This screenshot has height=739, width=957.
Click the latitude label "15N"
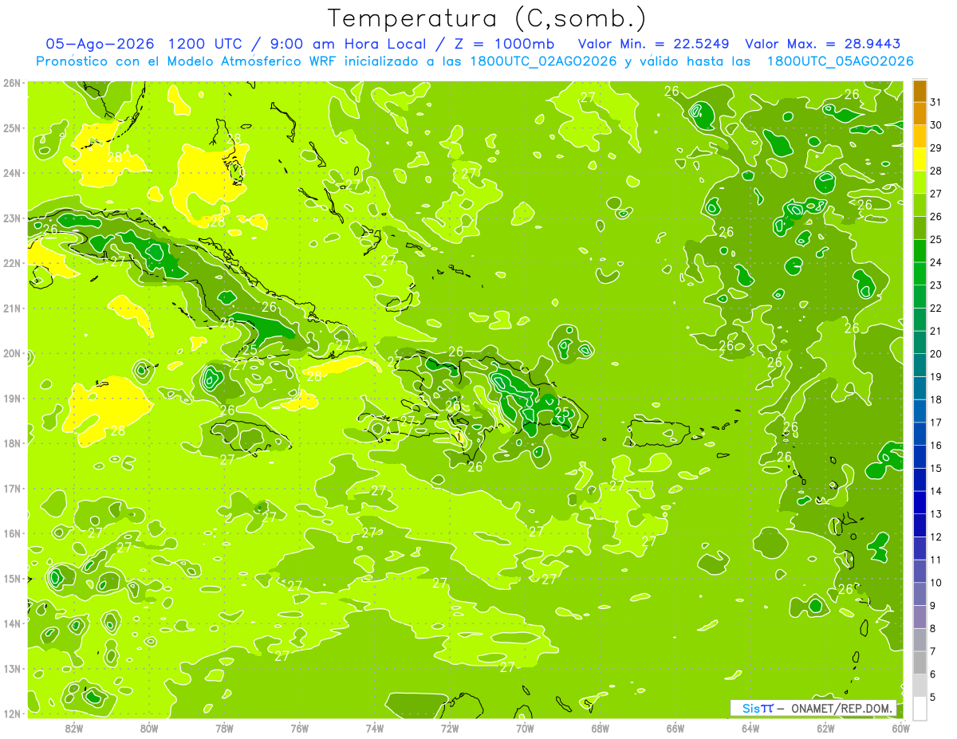12,579
